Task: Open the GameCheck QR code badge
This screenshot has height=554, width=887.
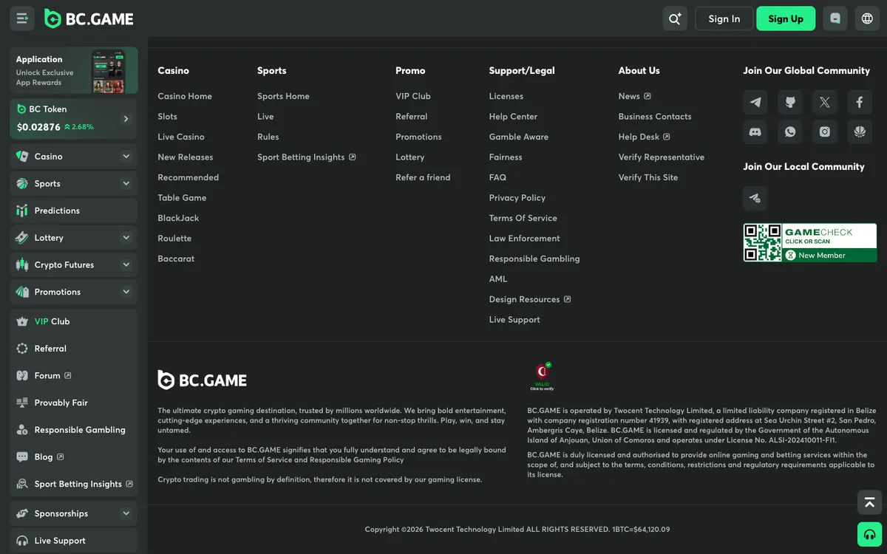Action: pyautogui.click(x=810, y=243)
